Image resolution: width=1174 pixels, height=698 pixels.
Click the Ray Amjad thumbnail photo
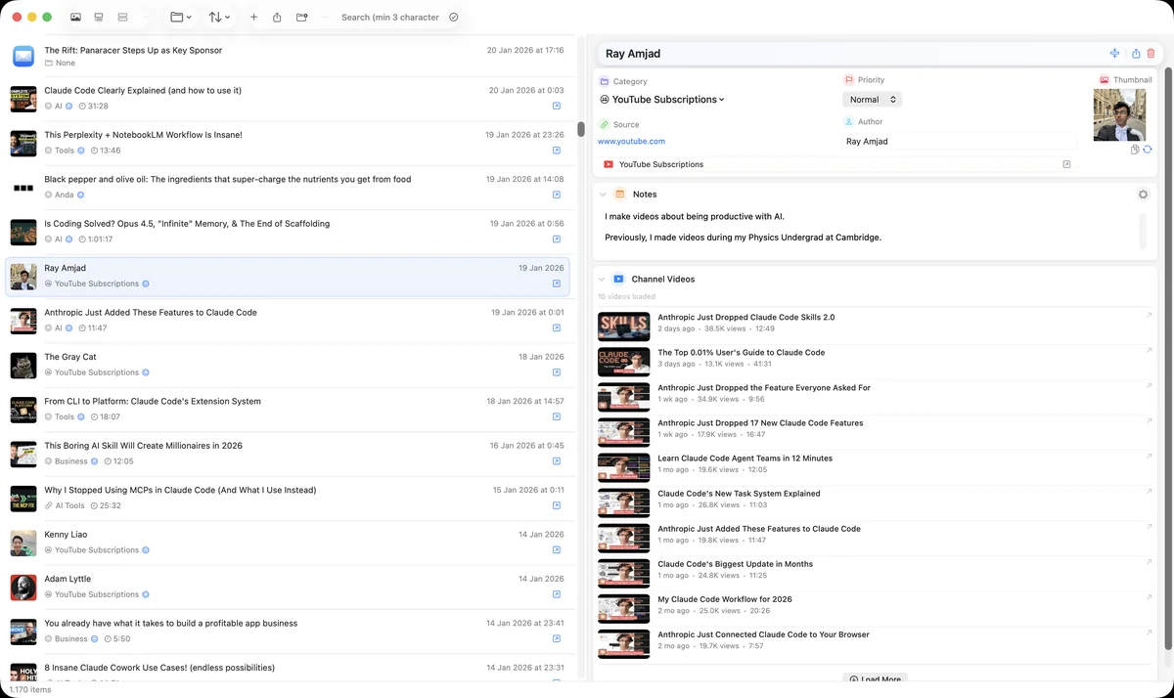1119,115
